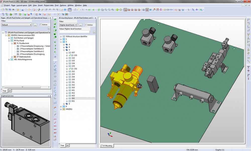
Task: Switch to List tab in Pages panel
Action: click(x=10, y=91)
